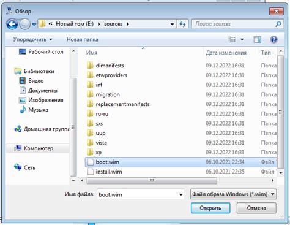290x225 pixels.
Task: Open Help with the question mark icon
Action: point(273,39)
